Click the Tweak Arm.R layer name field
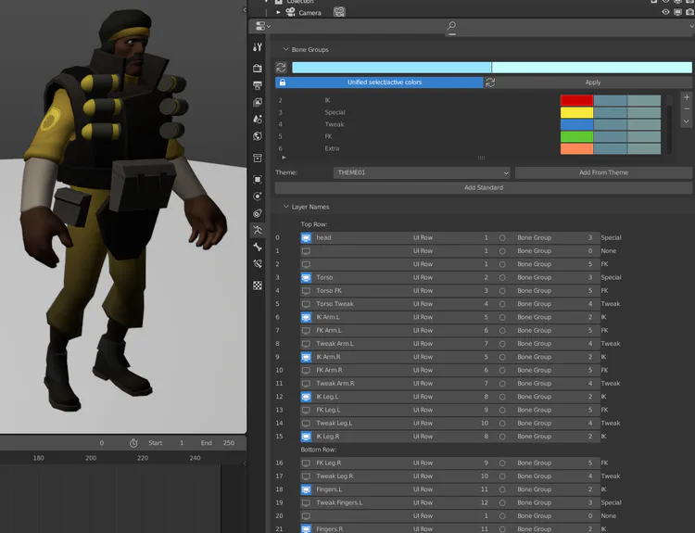 click(x=357, y=384)
